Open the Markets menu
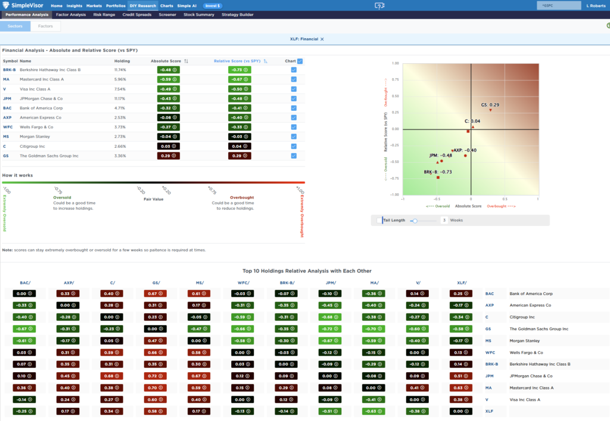This screenshot has height=421, width=610. click(x=95, y=5)
